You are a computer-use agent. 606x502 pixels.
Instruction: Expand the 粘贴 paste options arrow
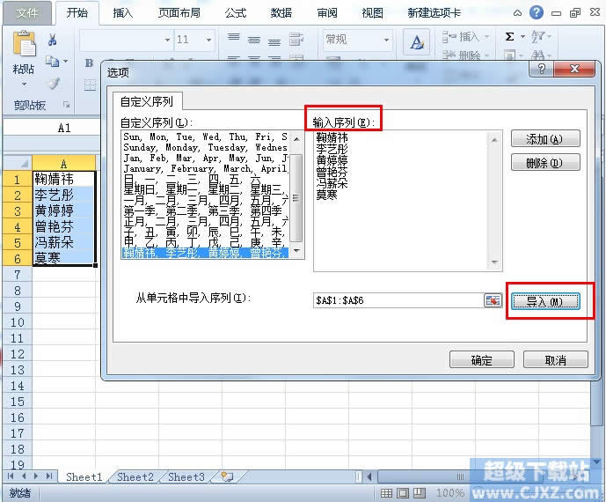(24, 84)
